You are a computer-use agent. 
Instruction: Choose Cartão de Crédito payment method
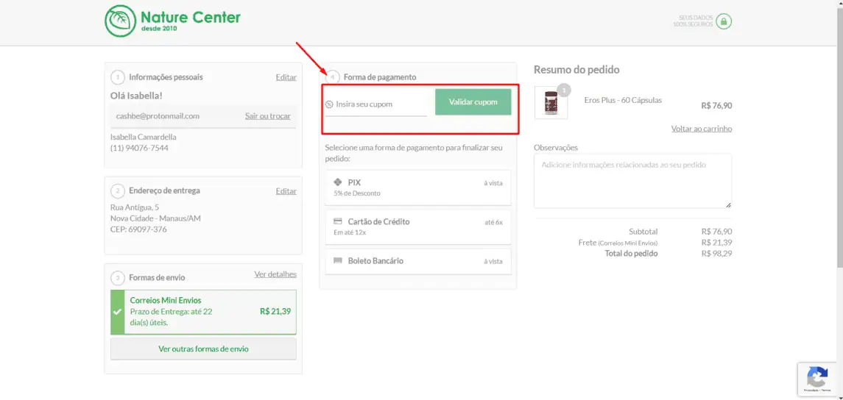pos(417,226)
